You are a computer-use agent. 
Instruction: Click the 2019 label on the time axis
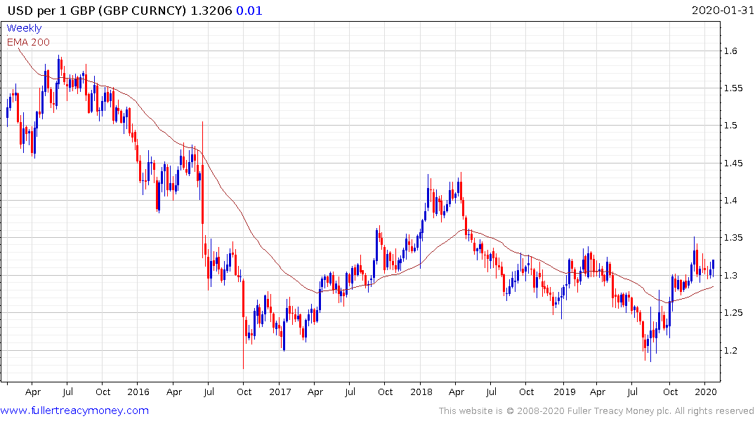[565, 392]
